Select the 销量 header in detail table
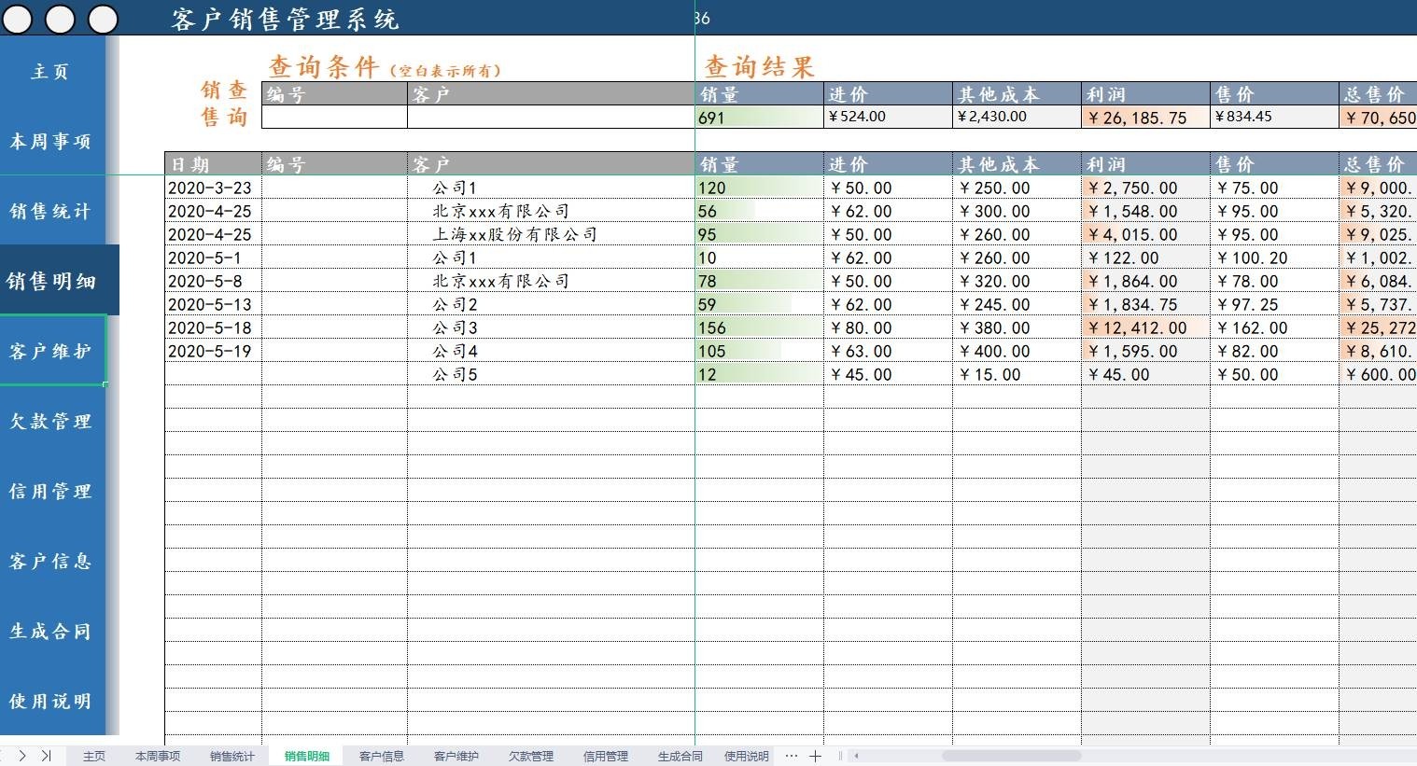 [x=759, y=164]
